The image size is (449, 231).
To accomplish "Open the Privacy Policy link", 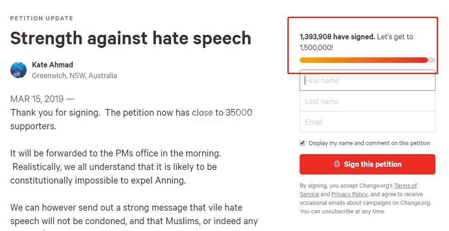I will (349, 194).
